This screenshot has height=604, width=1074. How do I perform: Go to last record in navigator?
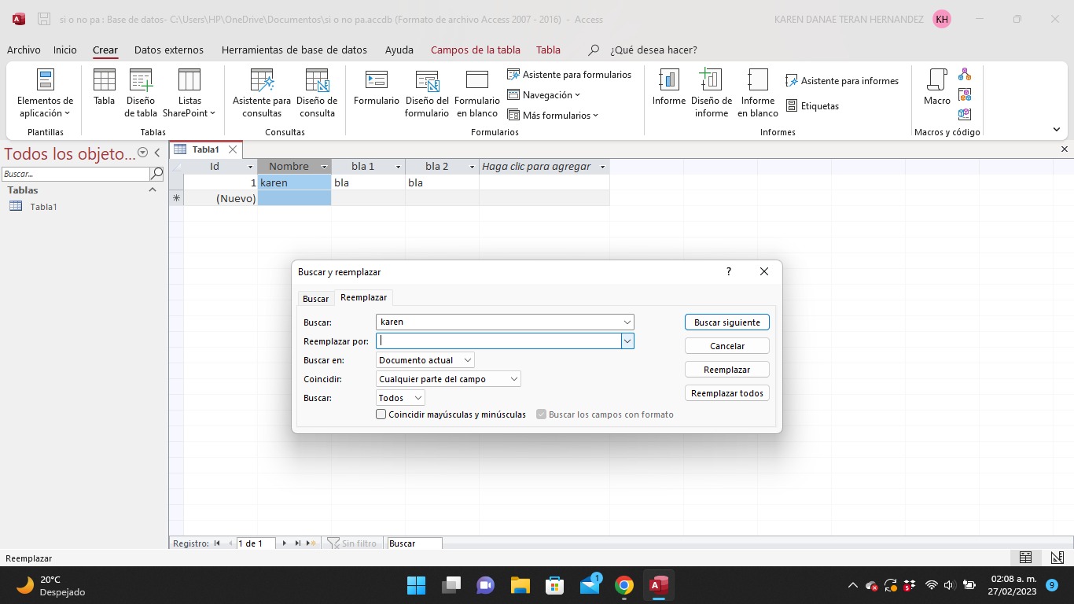(298, 543)
